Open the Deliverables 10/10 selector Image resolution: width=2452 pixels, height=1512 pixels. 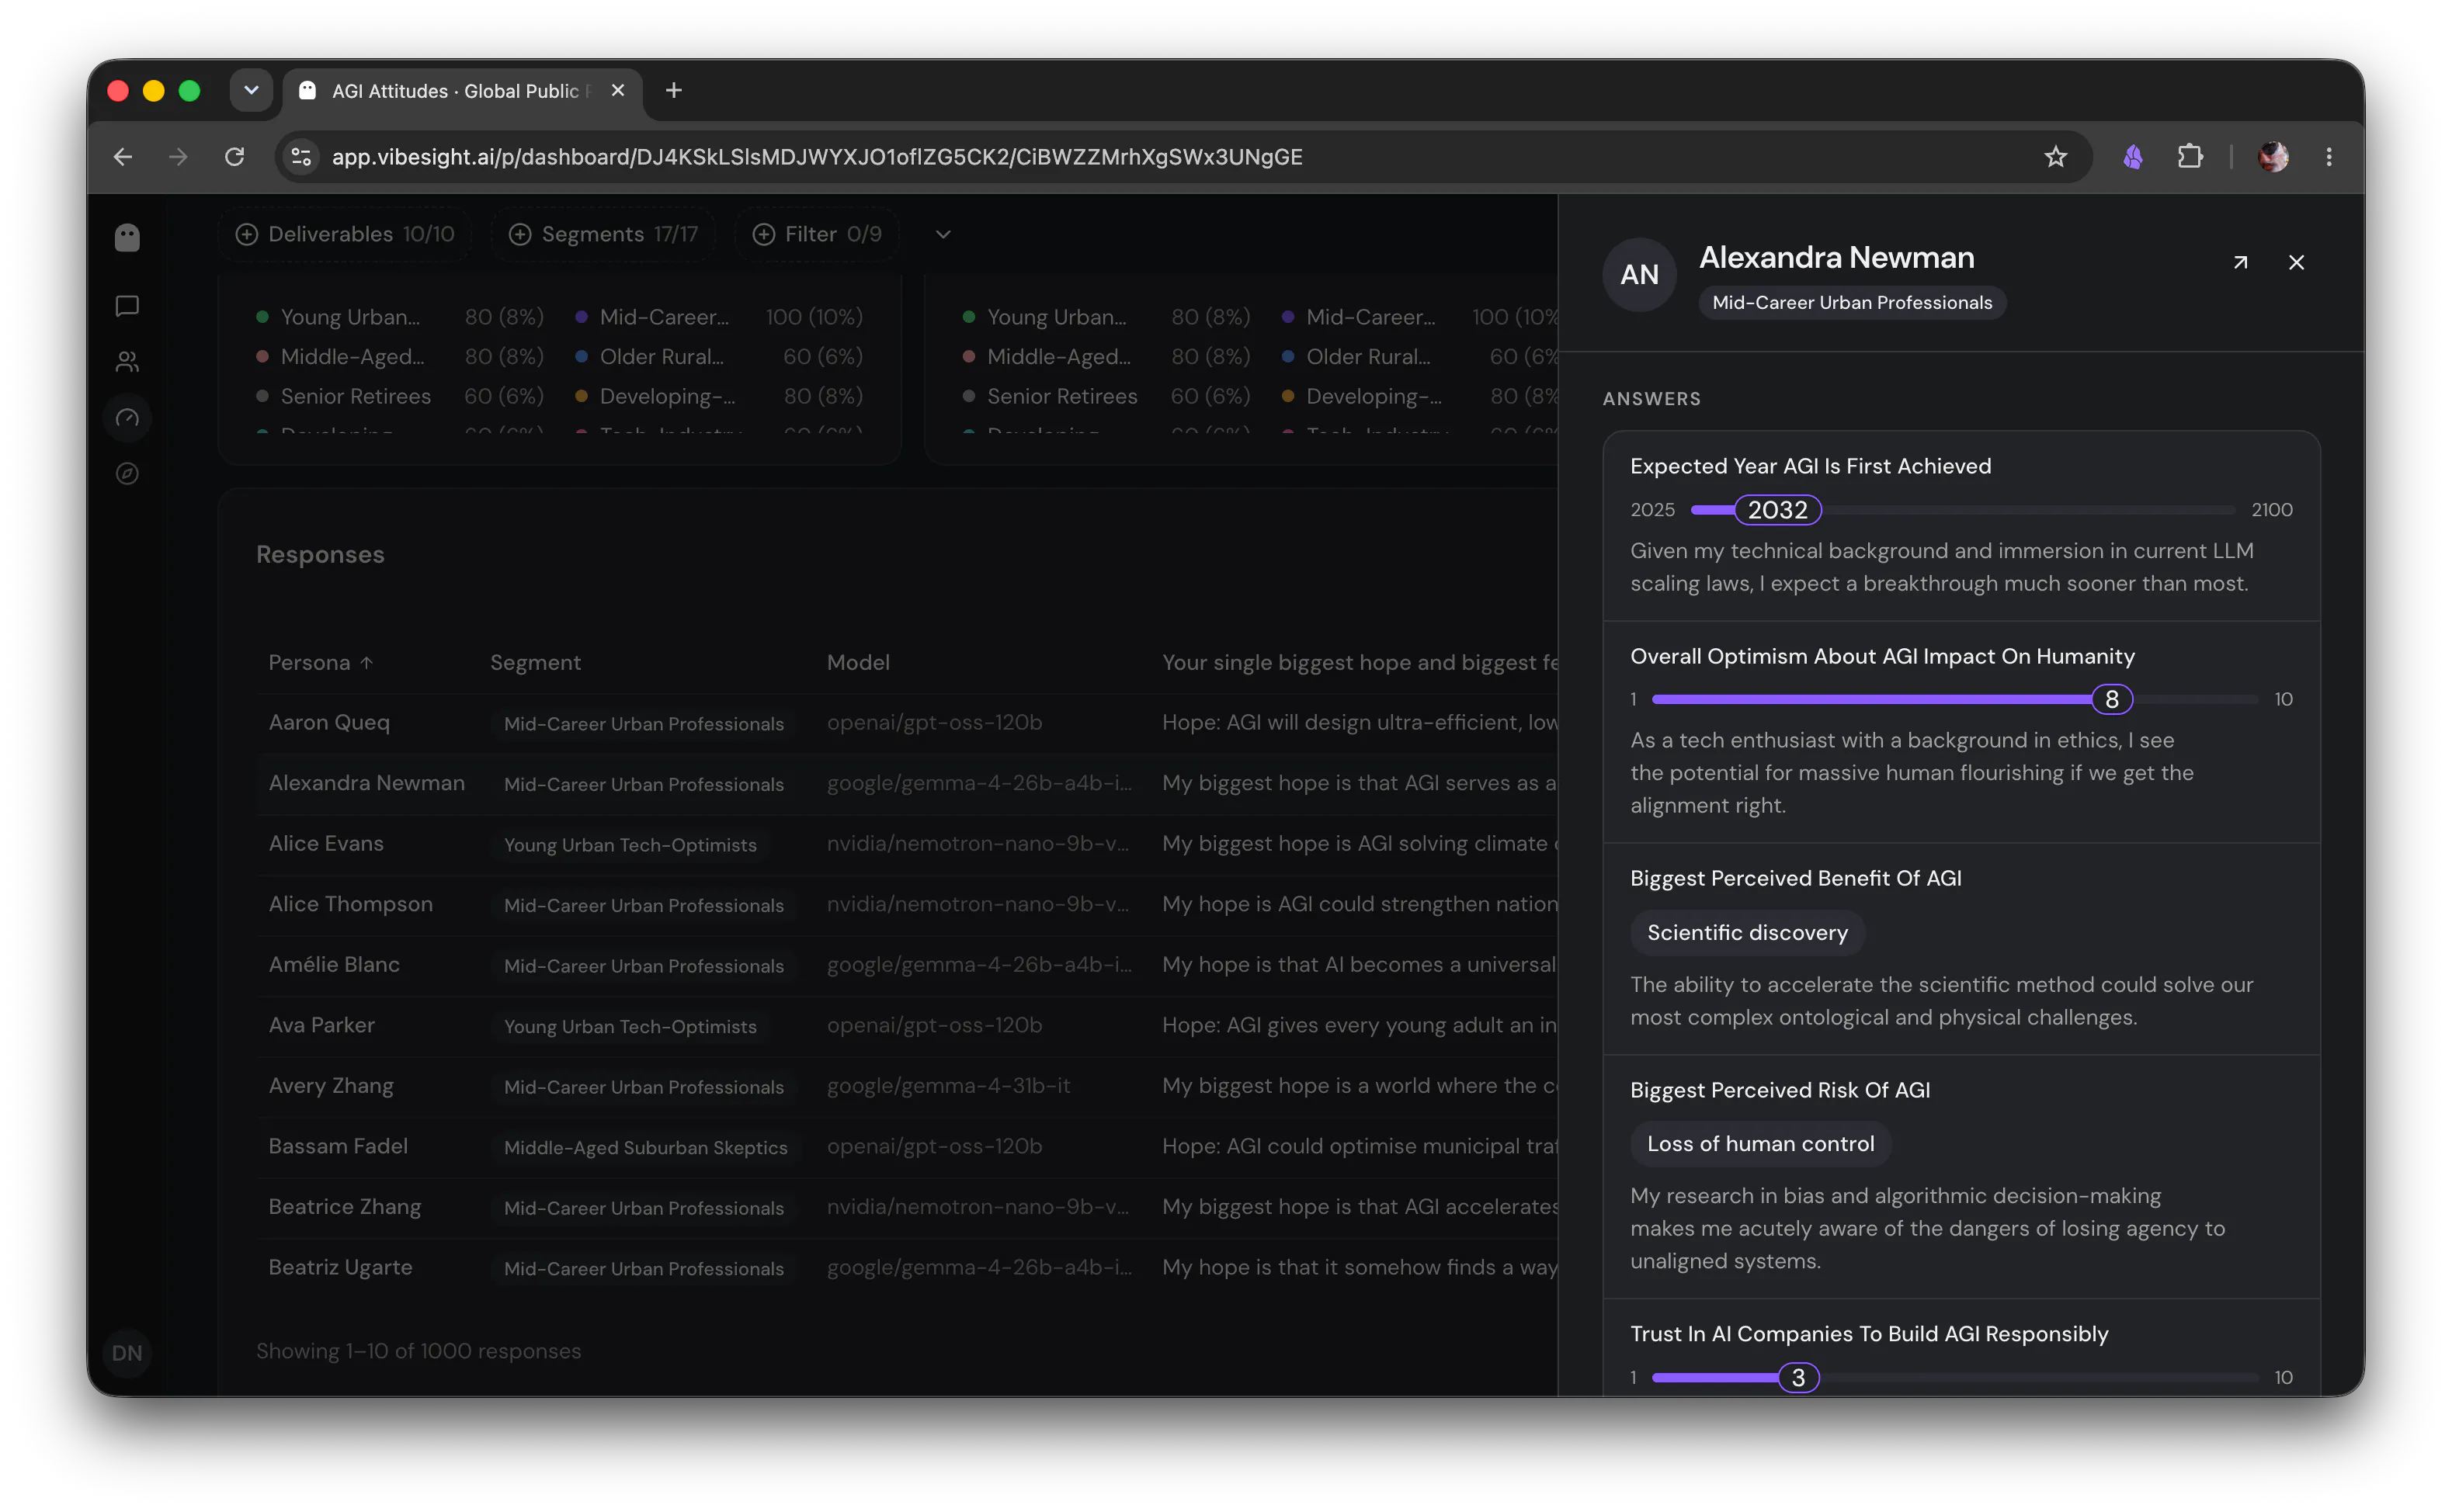pyautogui.click(x=344, y=234)
